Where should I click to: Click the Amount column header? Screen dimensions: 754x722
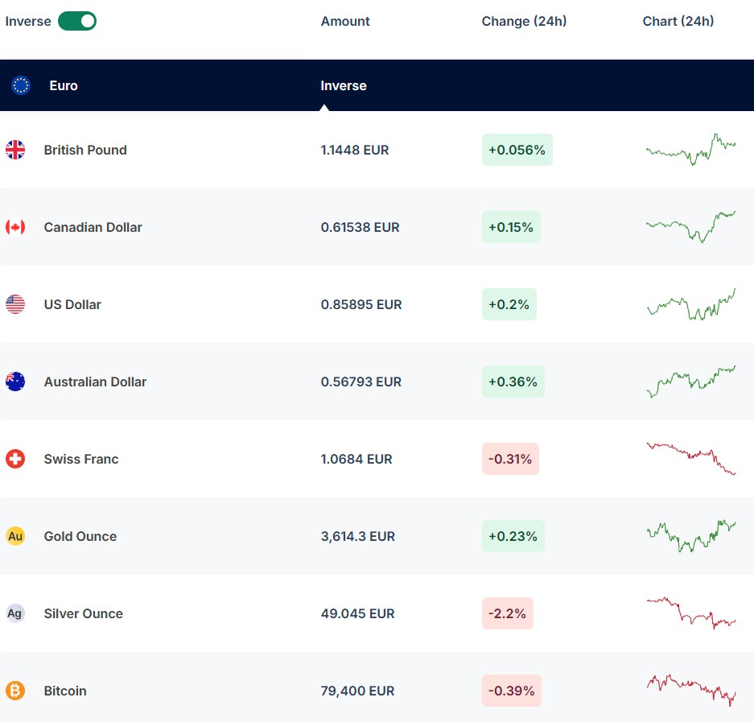tap(345, 22)
